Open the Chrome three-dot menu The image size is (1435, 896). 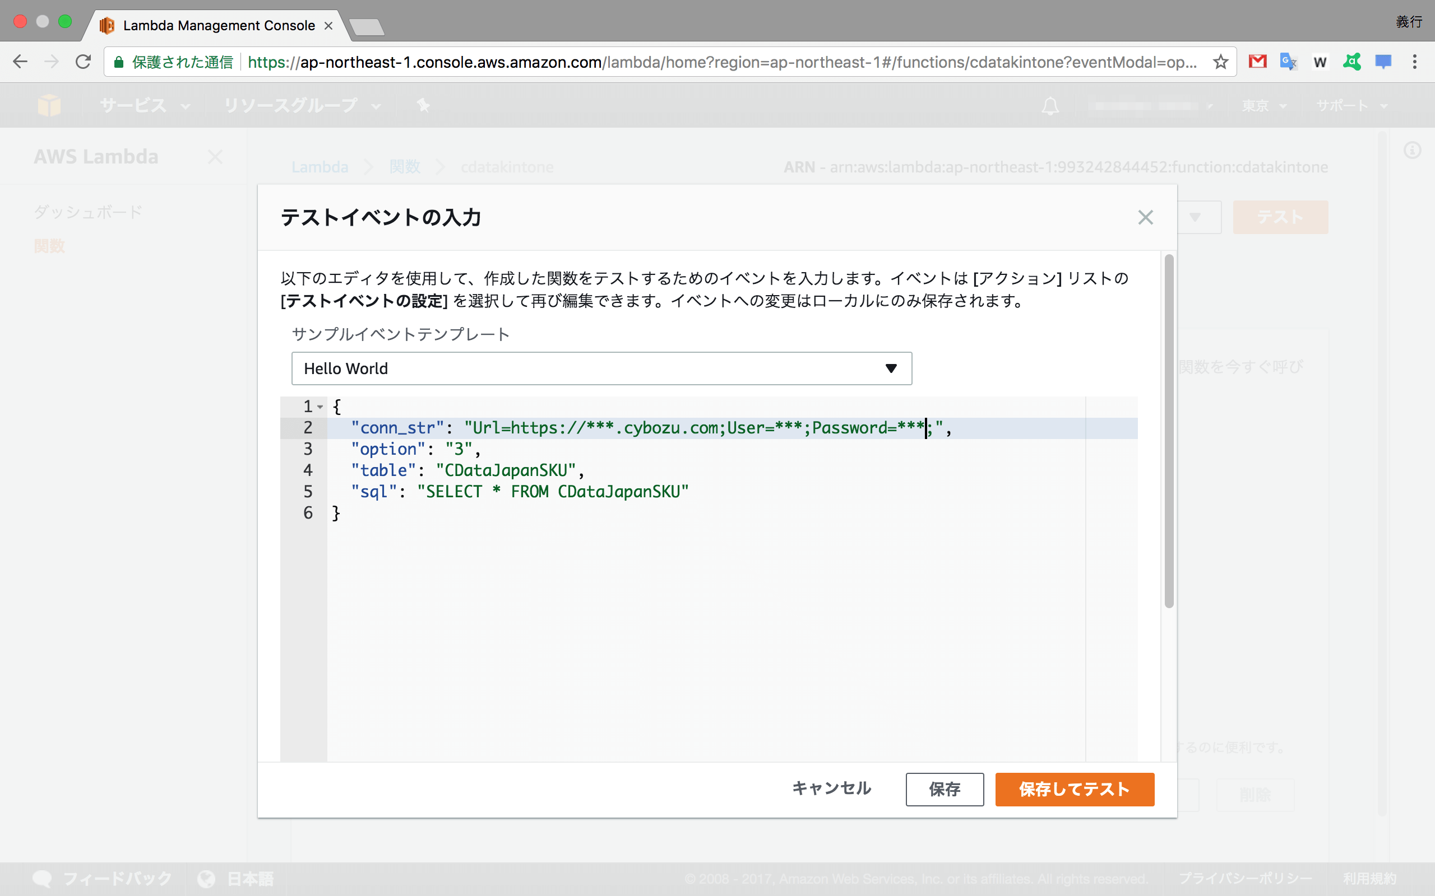pos(1414,62)
